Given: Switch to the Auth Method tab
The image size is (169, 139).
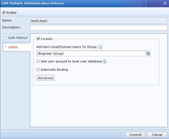Looking at the screenshot, I should pos(17,38).
